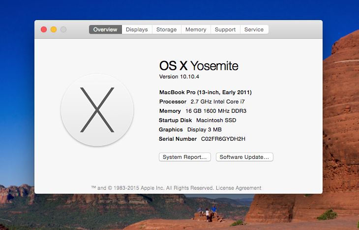
Task: Click the Startup Disk label
Action: tap(176, 120)
